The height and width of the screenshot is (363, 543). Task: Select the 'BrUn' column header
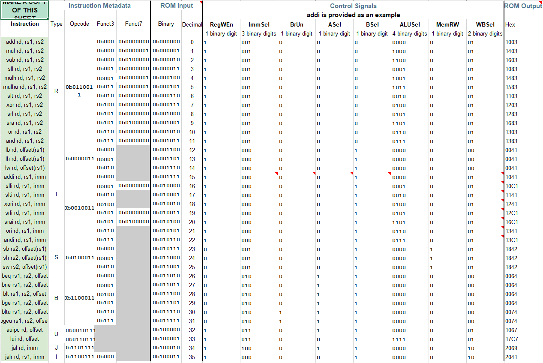(297, 24)
